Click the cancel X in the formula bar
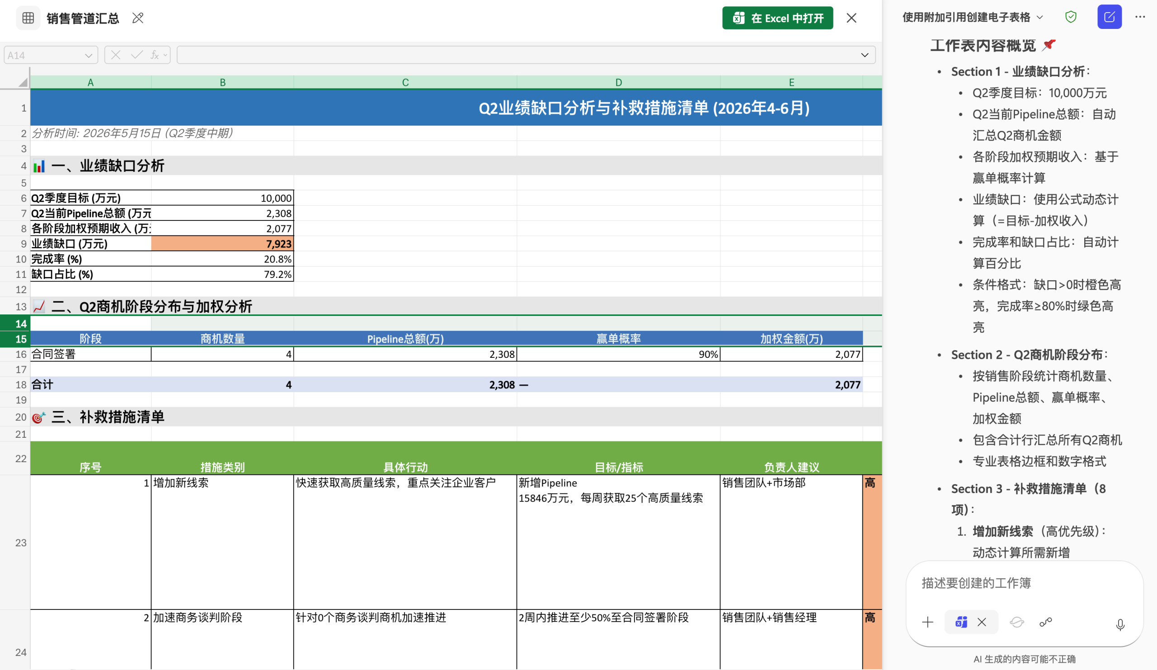 point(116,55)
